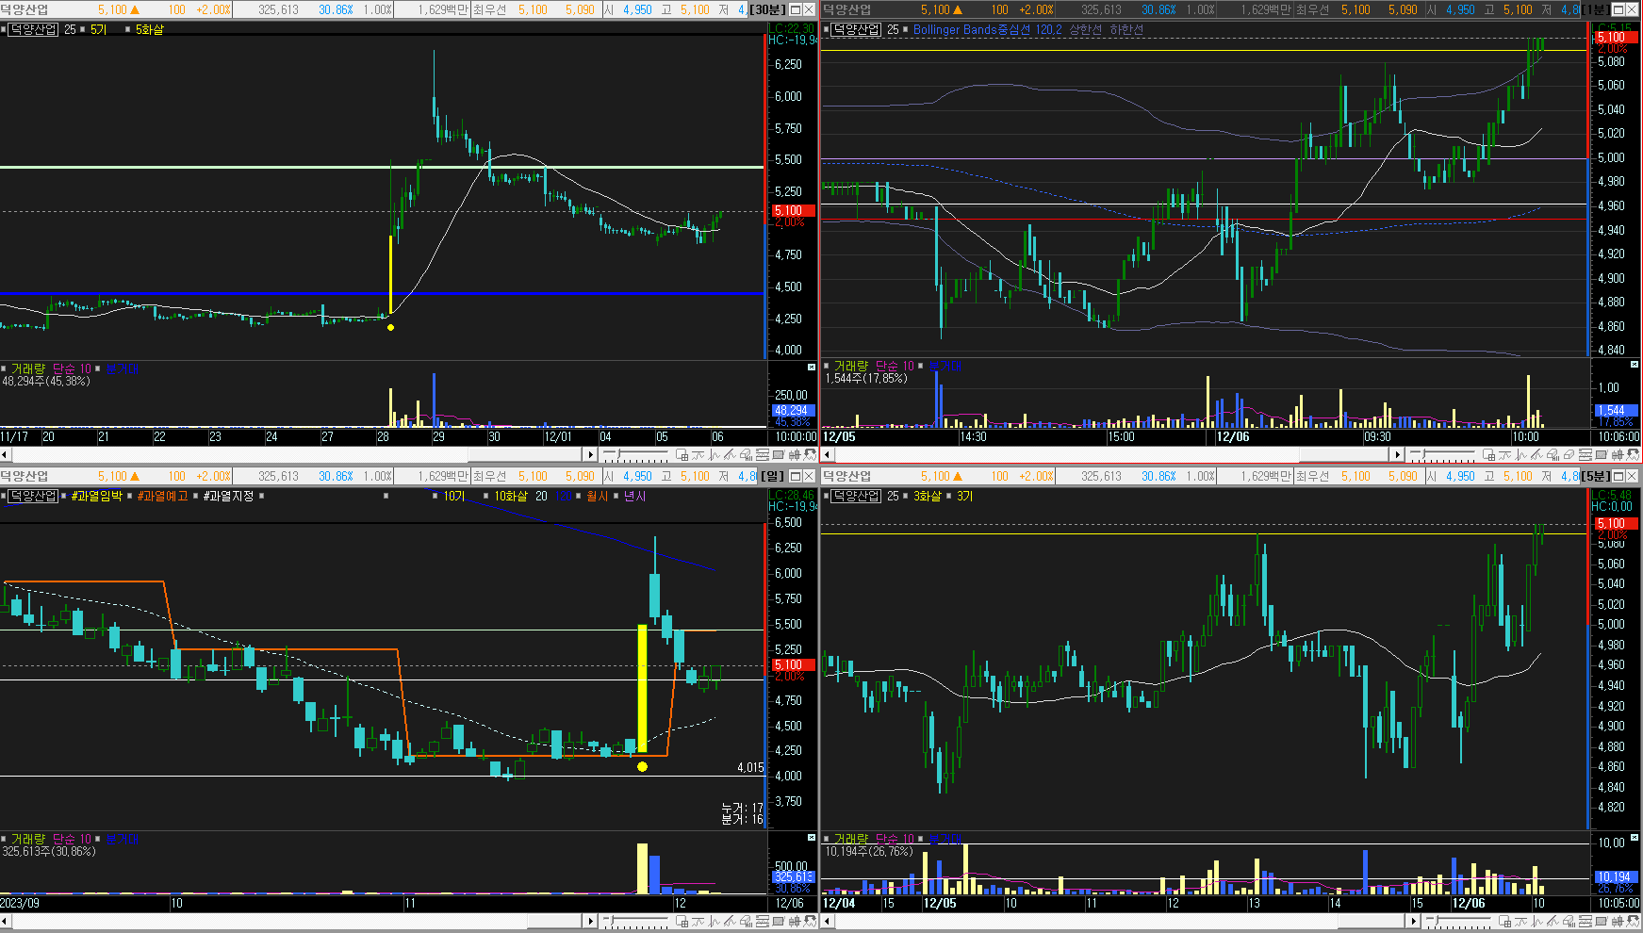The image size is (1643, 933).
Task: Click 덕양산업 legend box in 1-minute chart
Action: pyautogui.click(x=856, y=29)
